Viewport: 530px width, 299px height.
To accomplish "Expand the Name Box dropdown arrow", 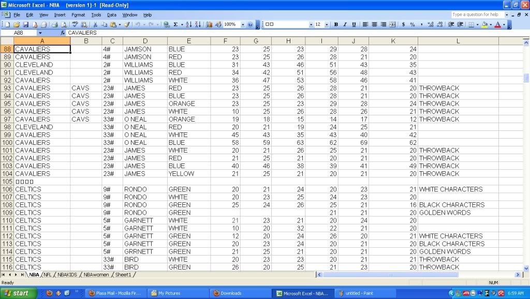I will pyautogui.click(x=40, y=33).
